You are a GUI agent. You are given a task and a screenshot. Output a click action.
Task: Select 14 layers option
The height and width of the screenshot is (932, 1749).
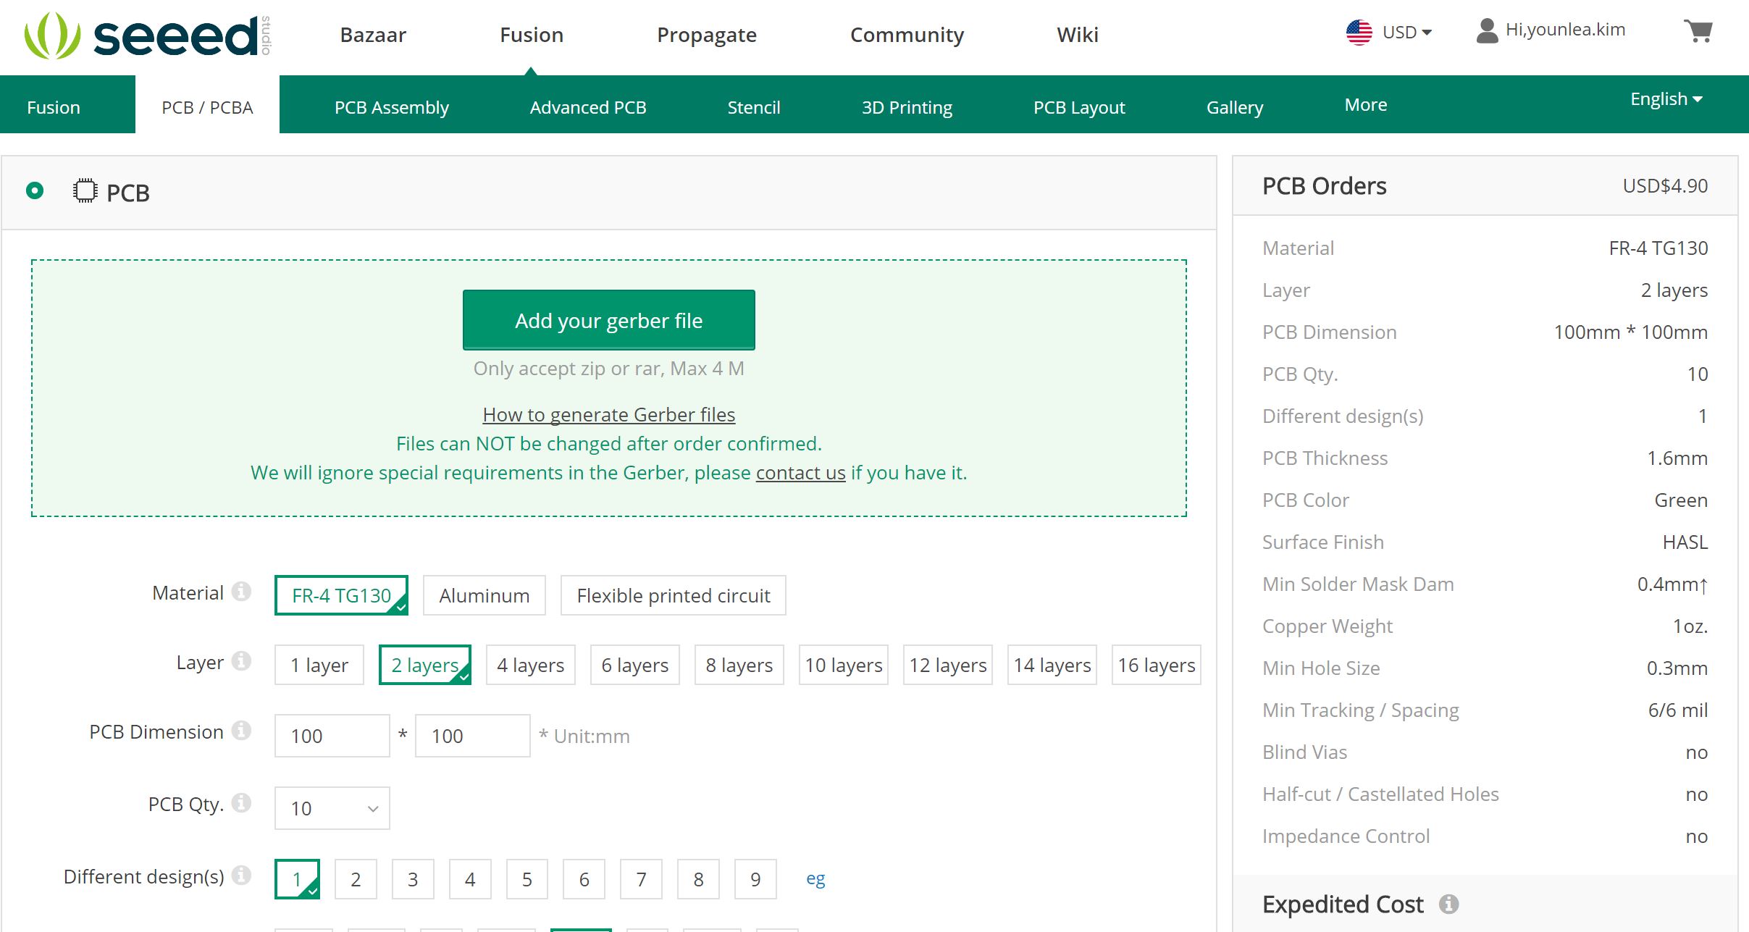(1052, 665)
